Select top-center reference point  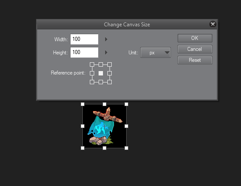pyautogui.click(x=101, y=64)
